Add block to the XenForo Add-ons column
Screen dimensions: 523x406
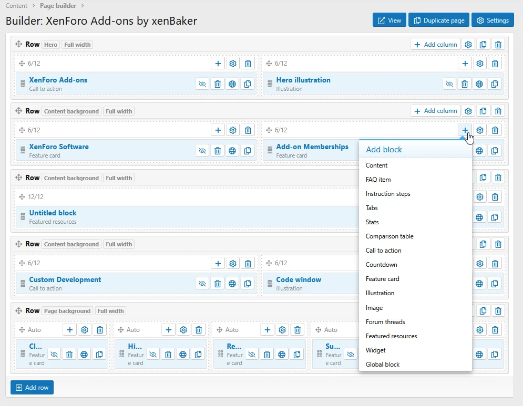(x=218, y=64)
